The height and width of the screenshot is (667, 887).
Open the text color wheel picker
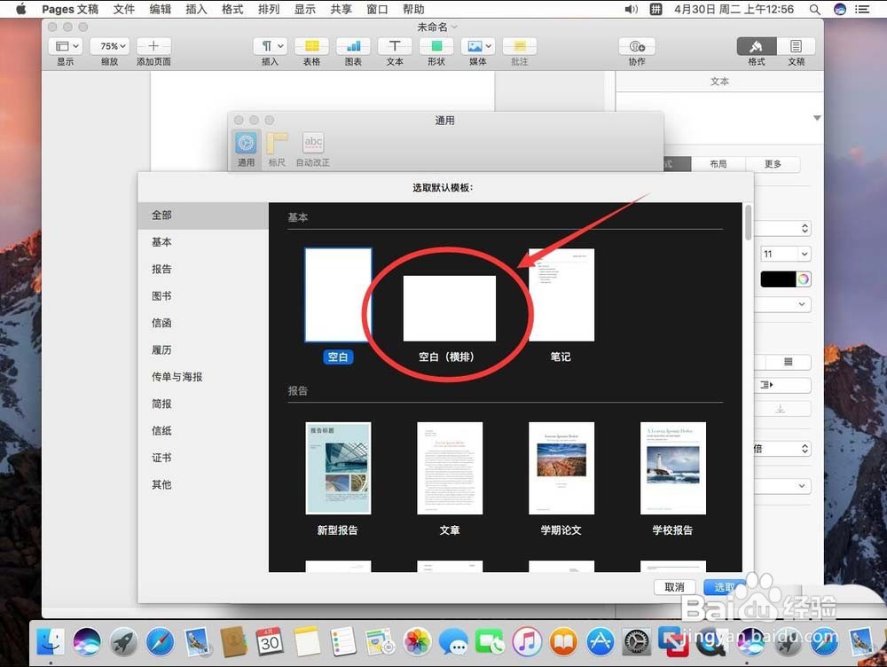(x=804, y=279)
